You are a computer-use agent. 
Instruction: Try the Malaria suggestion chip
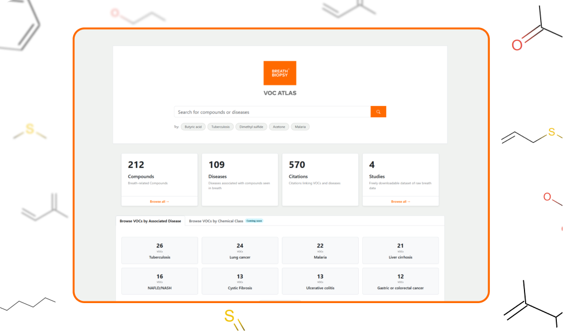click(x=300, y=127)
